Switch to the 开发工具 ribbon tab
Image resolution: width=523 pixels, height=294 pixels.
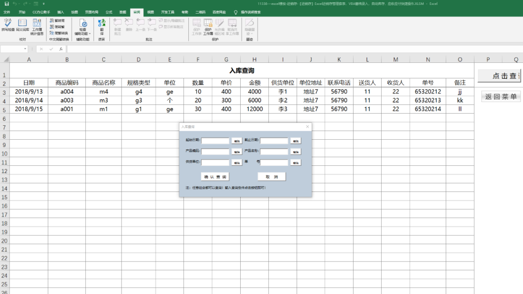[x=168, y=12]
